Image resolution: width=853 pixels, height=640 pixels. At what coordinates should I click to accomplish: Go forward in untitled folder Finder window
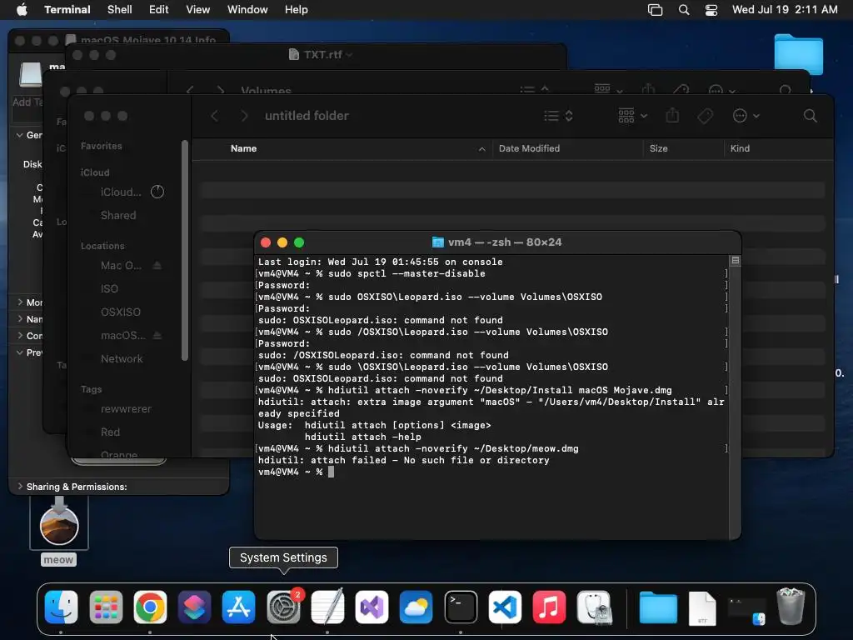click(244, 116)
